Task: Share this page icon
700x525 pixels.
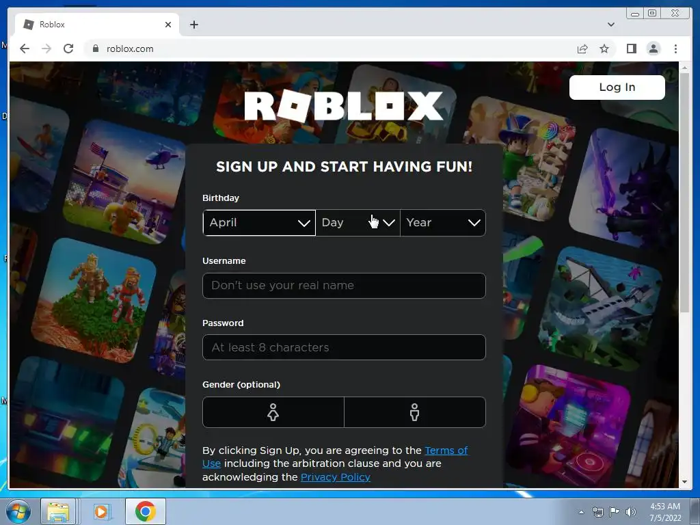Action: click(x=582, y=49)
